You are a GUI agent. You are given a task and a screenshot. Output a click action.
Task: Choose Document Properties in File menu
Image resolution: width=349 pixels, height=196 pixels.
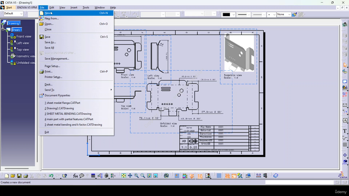[76, 96]
